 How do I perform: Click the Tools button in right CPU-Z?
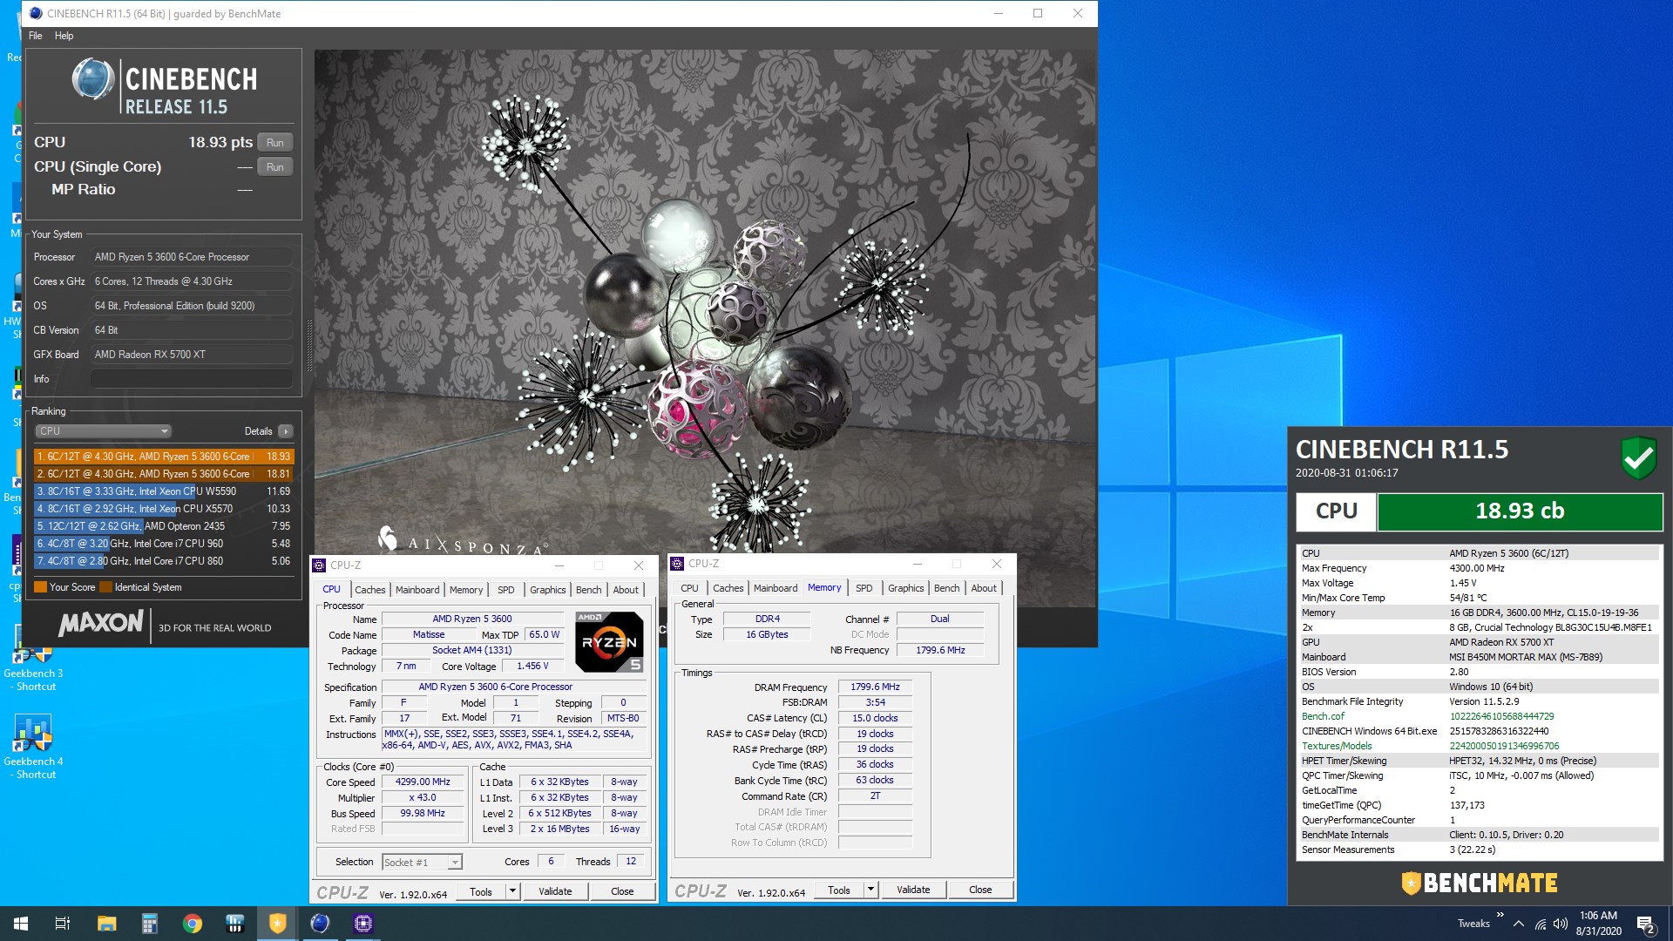(x=839, y=890)
